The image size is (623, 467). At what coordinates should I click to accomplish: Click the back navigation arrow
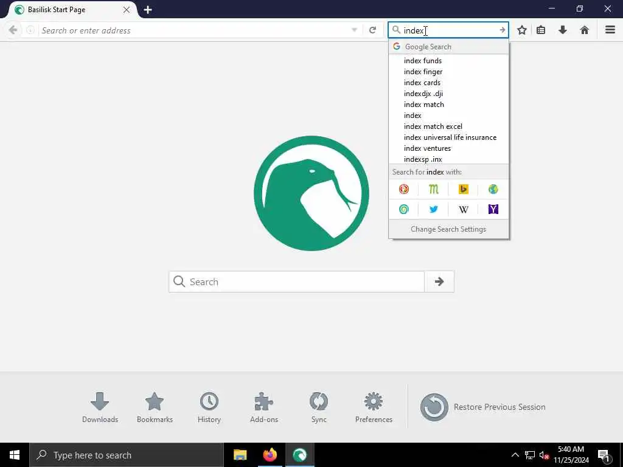pos(13,30)
